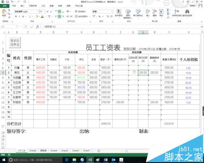The width and height of the screenshot is (204, 163).
Task: Toggle Wrap Text option
Action: click(x=80, y=11)
